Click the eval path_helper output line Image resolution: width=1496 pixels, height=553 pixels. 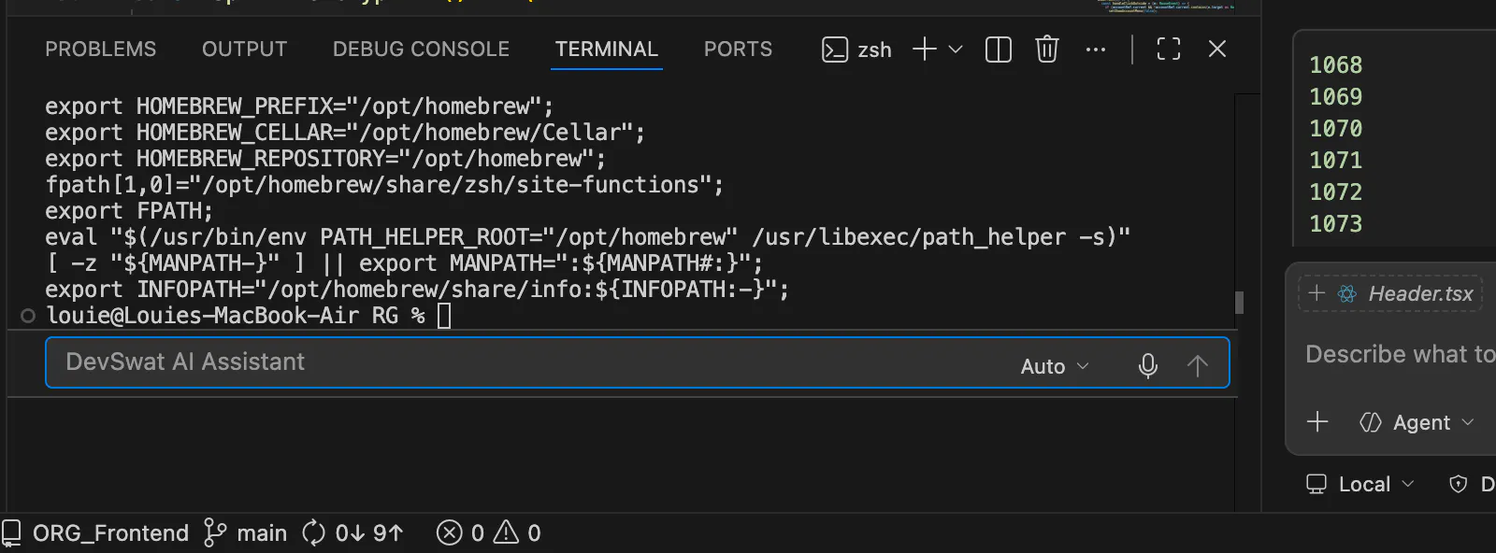pyautogui.click(x=587, y=237)
